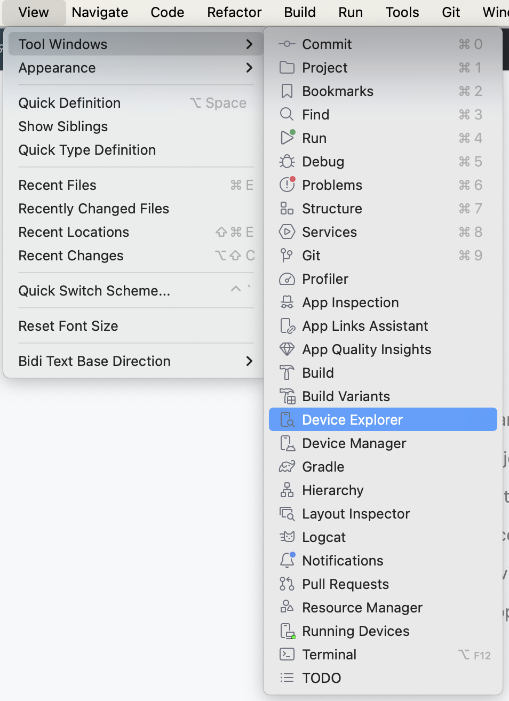Click the Gradle elephant icon

tap(287, 467)
